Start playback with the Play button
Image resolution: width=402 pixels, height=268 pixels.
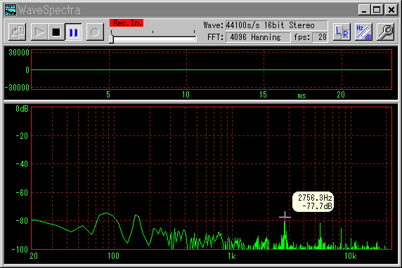point(39,32)
